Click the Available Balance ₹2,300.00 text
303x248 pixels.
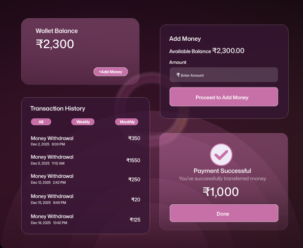pos(207,51)
